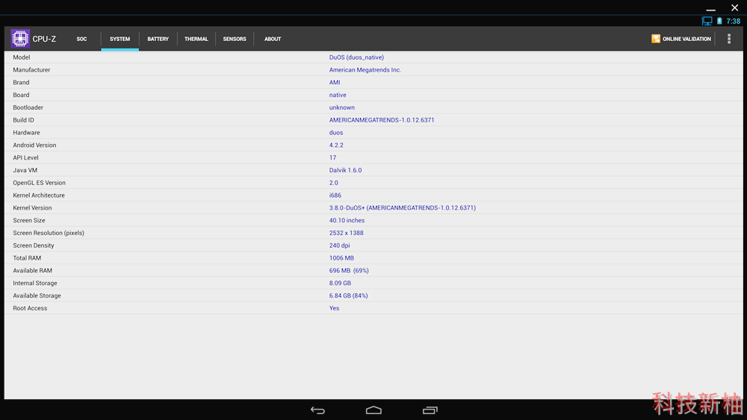Click the 696 MB (69%) value
Screen dimensions: 747x420
(x=349, y=271)
